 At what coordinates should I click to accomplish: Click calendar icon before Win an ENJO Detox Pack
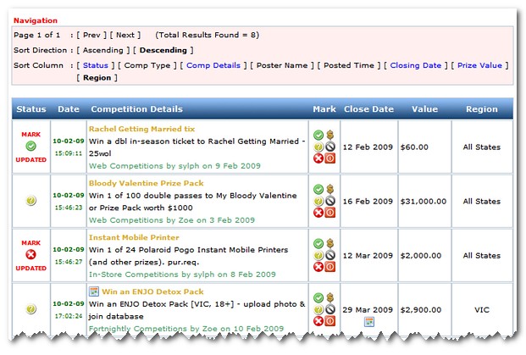(x=94, y=291)
